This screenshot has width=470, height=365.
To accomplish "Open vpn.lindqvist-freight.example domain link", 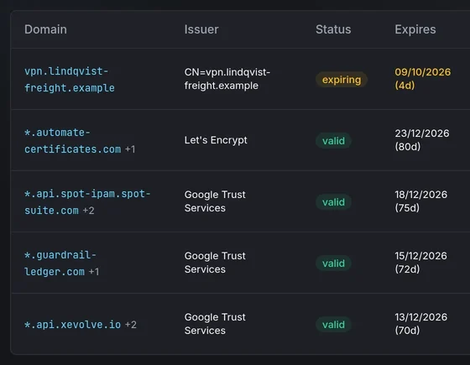I will (70, 80).
